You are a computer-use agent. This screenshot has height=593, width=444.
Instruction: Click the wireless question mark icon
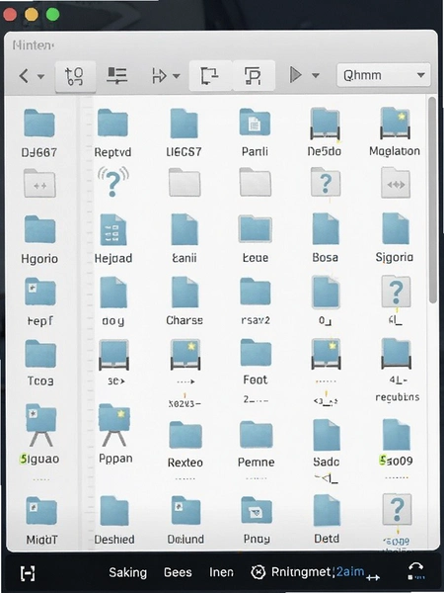click(x=112, y=182)
